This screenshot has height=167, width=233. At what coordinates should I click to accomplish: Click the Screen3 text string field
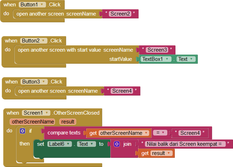click(x=157, y=50)
